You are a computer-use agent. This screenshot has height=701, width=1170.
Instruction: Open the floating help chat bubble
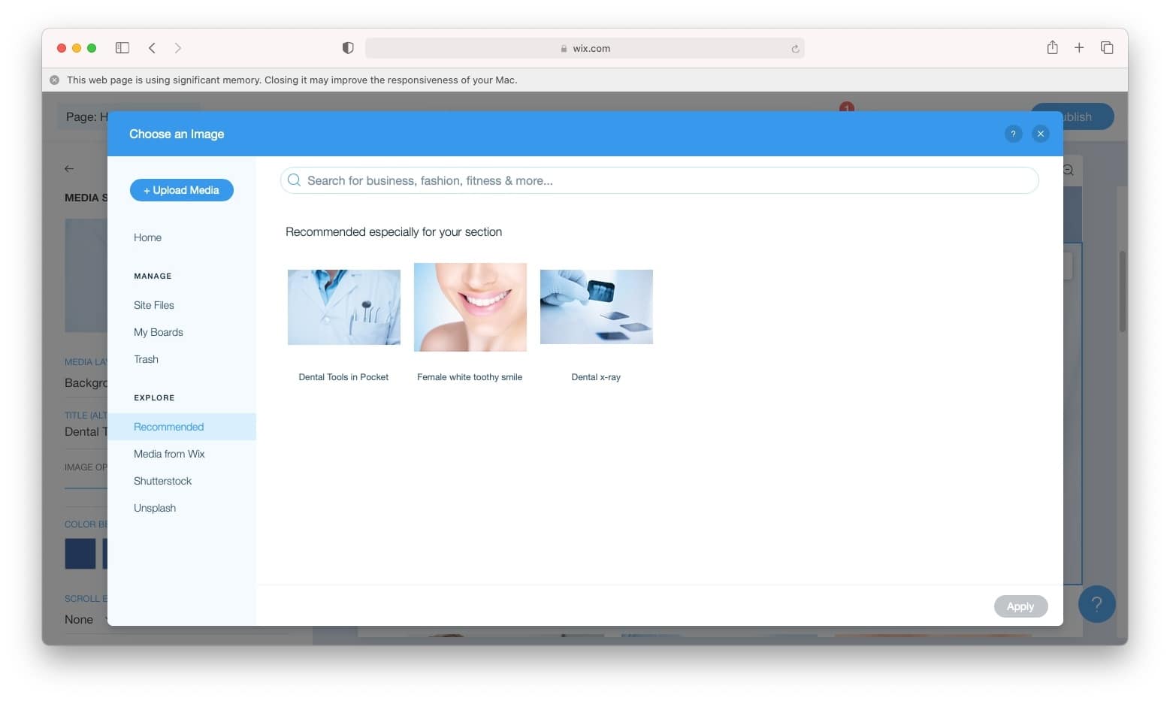pos(1097,603)
